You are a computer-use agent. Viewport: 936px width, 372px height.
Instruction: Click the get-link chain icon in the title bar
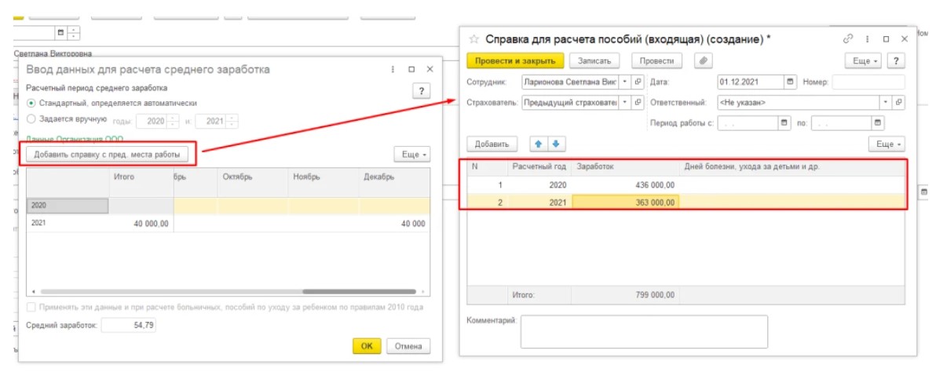pos(847,38)
